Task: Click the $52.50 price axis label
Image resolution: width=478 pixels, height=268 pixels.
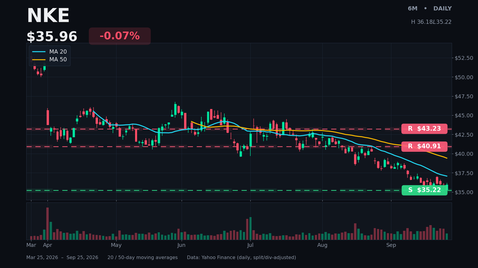Action: [464, 58]
